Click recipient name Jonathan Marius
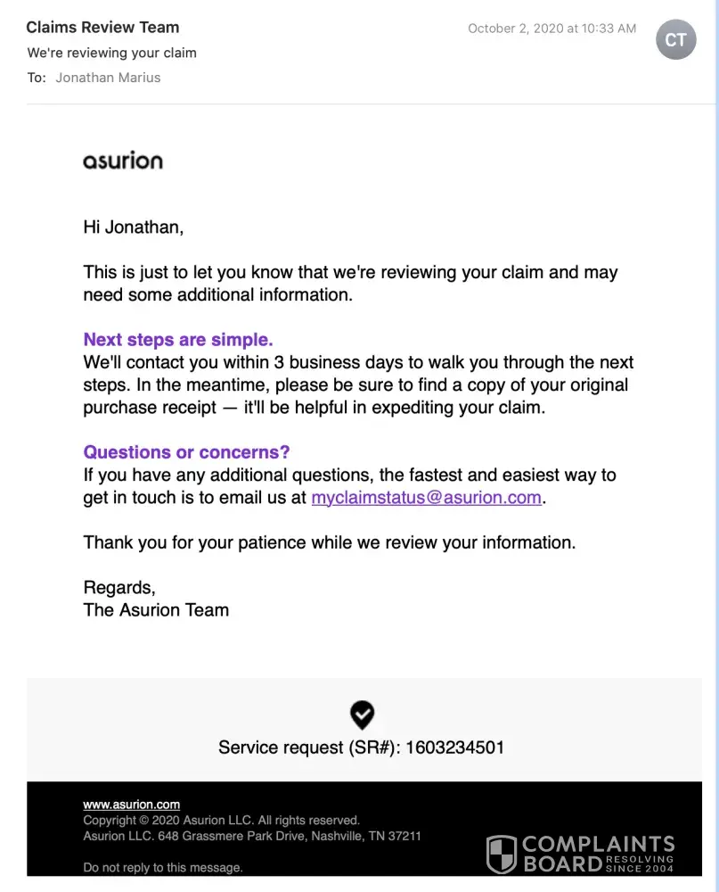The image size is (719, 892). (x=108, y=78)
